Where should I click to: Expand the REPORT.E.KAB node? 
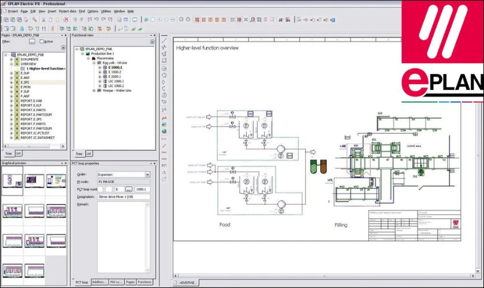(x=12, y=101)
